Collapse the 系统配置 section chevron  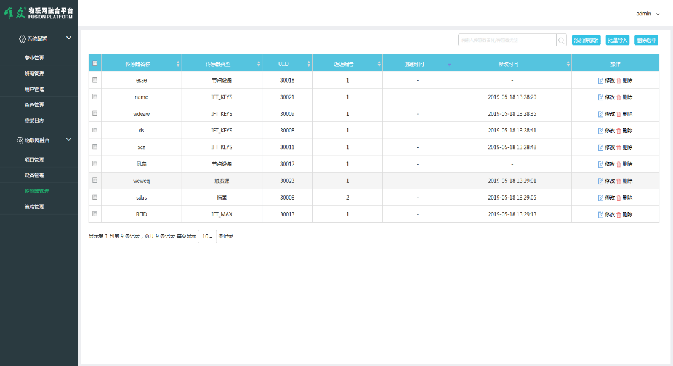pos(69,38)
